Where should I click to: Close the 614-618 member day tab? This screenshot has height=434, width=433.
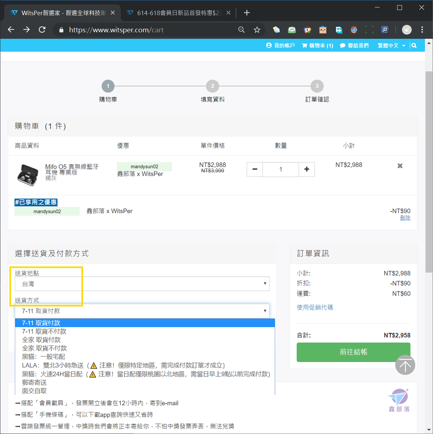228,13
